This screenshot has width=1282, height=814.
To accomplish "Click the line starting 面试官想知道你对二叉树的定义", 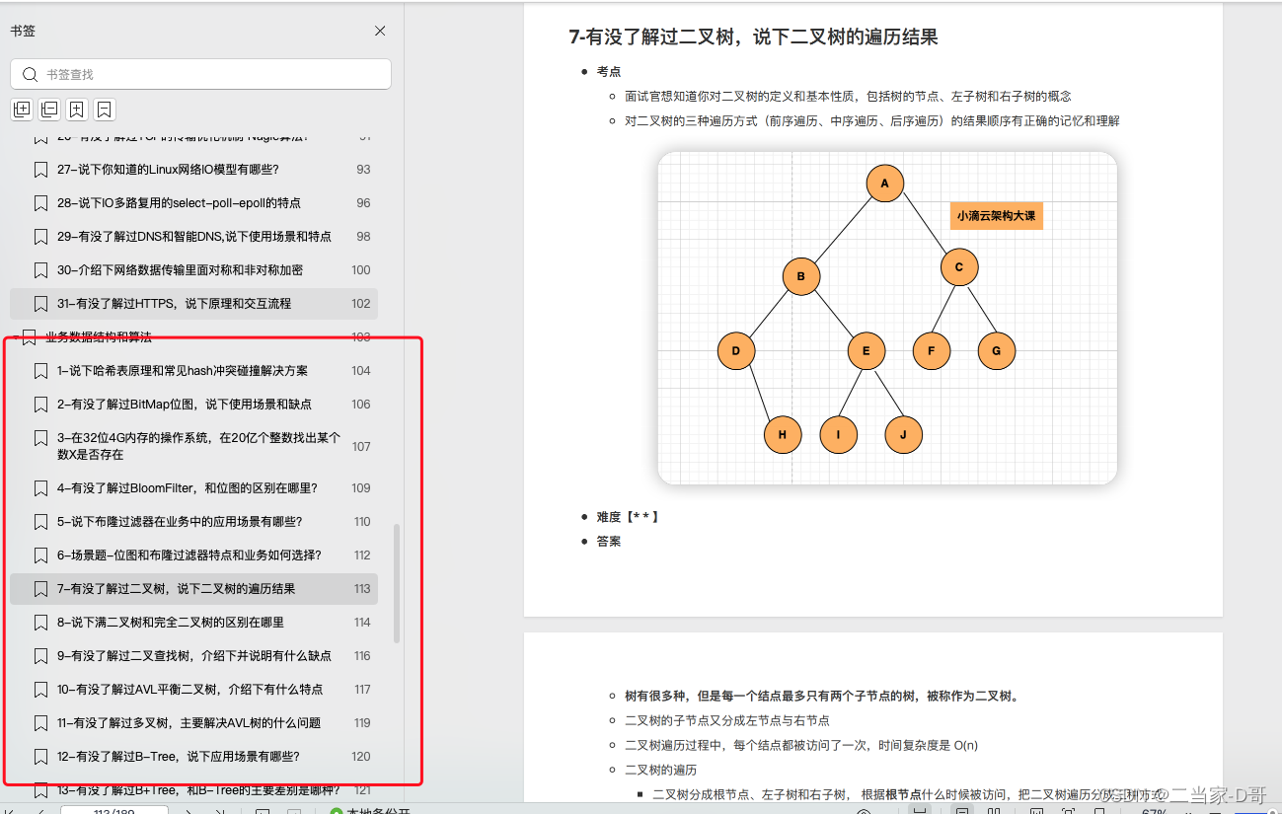I will click(848, 97).
